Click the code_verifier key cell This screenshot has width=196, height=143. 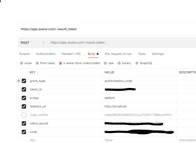coord(65,115)
